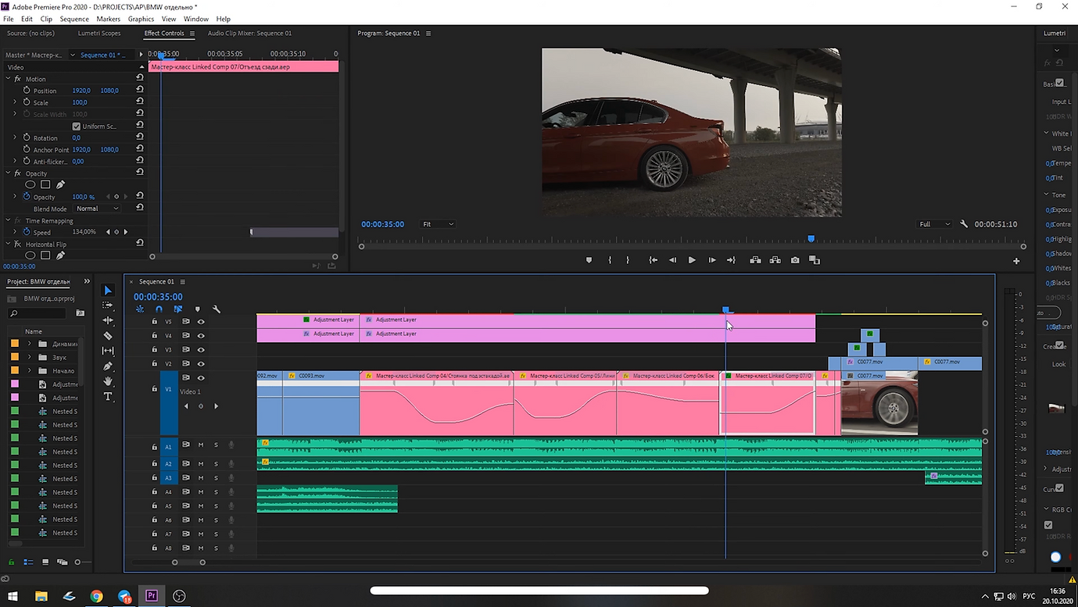This screenshot has height=607, width=1078.
Task: Click the Program monitor playhead marker
Action: [811, 239]
